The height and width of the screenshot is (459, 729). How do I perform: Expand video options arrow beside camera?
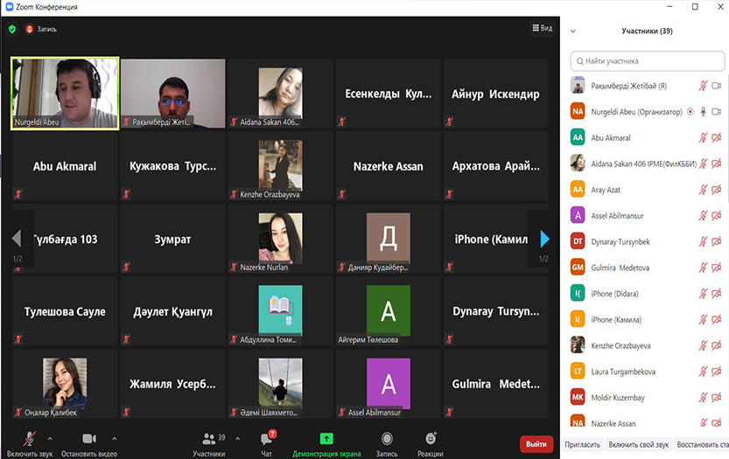[x=114, y=439]
